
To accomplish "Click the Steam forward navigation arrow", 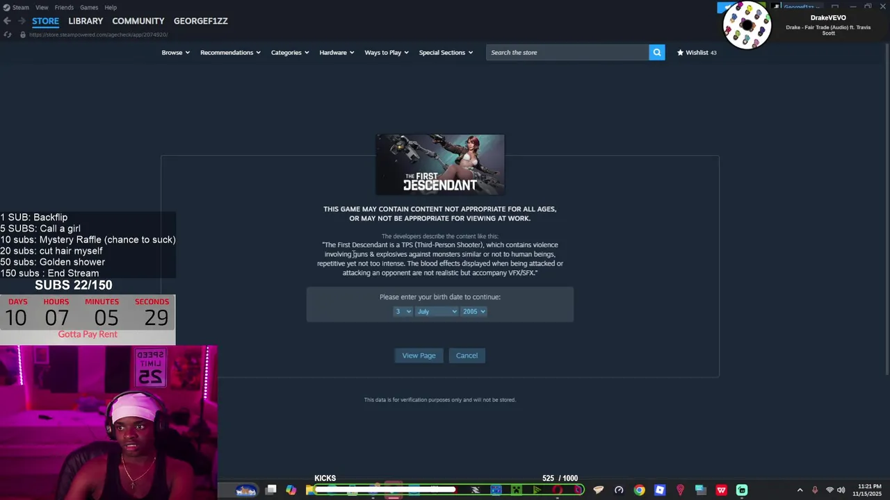I will coord(21,21).
